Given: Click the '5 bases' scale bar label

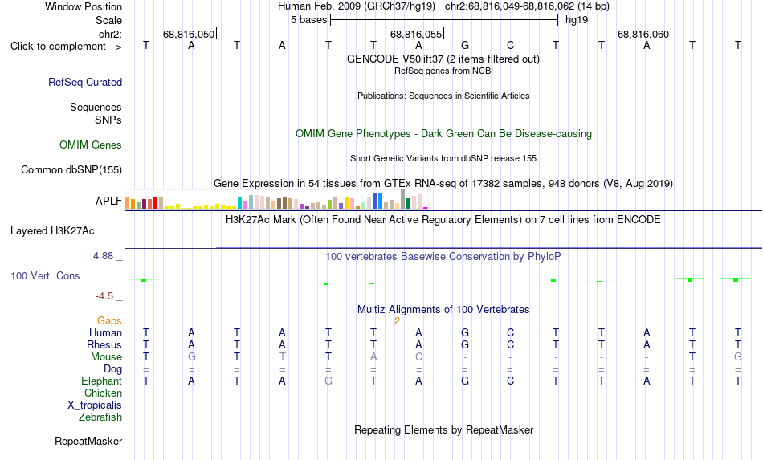Looking at the screenshot, I should (x=308, y=20).
